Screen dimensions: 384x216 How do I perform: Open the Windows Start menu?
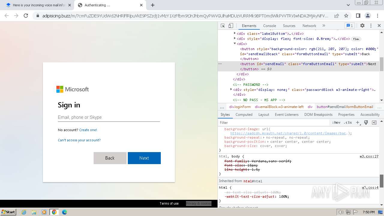point(8,212)
